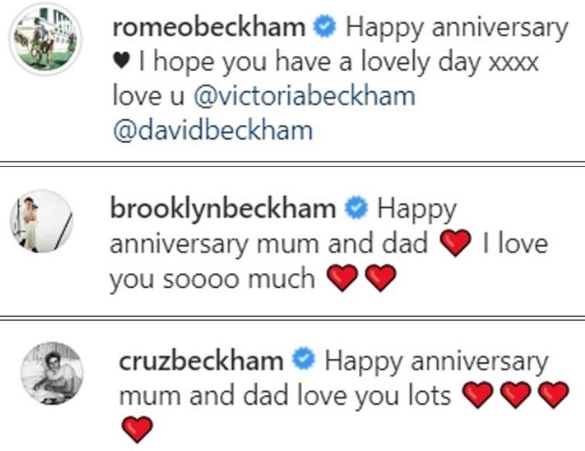The image size is (585, 451).
Task: Click the romeobeckham username
Action: tap(209, 28)
